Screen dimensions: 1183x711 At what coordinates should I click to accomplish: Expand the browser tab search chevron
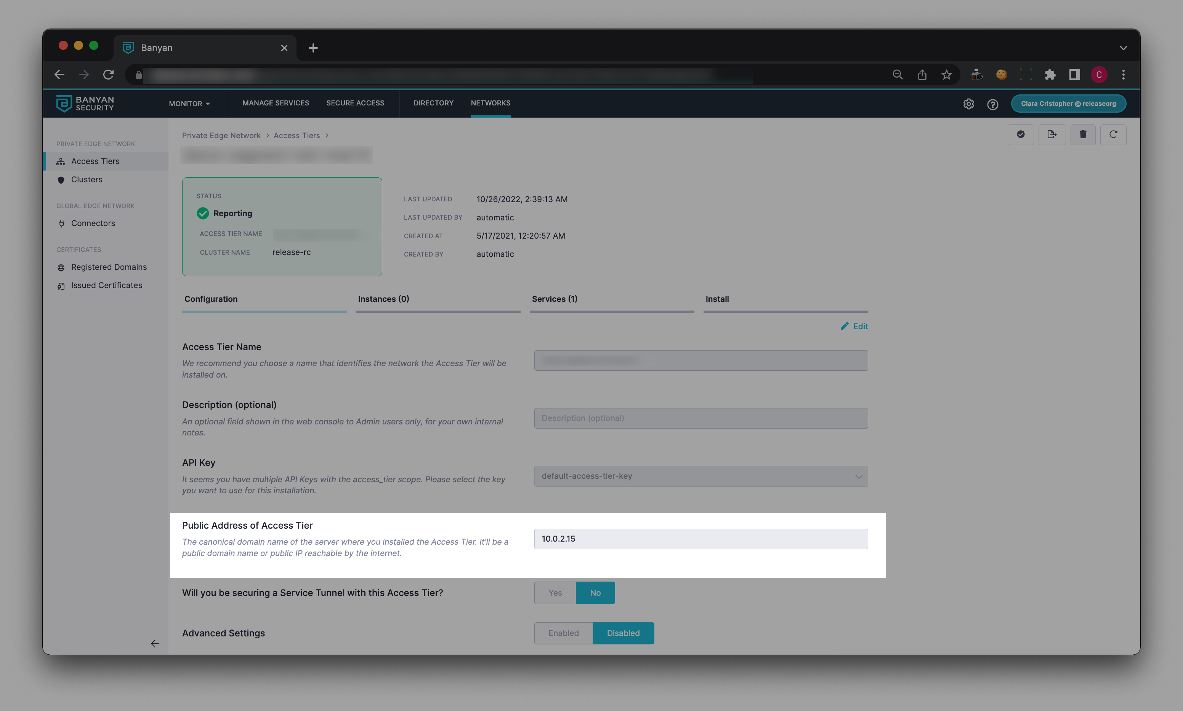[x=1124, y=48]
